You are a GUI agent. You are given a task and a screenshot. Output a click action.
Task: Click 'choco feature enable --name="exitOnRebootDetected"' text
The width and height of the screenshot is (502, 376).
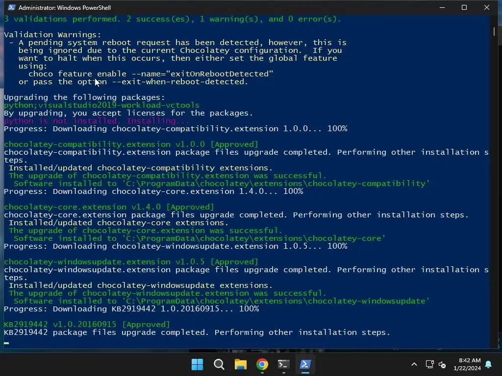151,74
